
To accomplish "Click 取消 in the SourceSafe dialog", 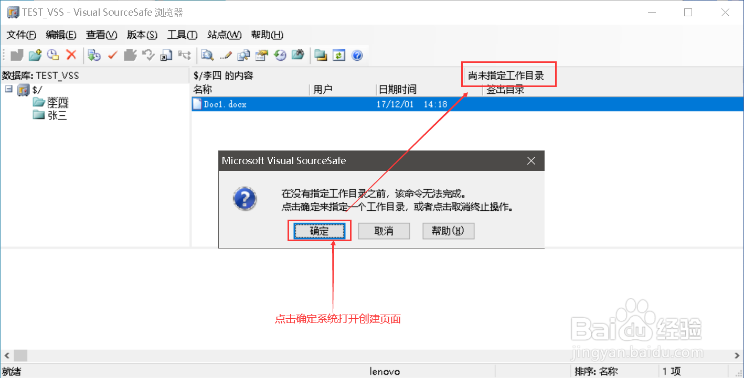I will pyautogui.click(x=384, y=231).
